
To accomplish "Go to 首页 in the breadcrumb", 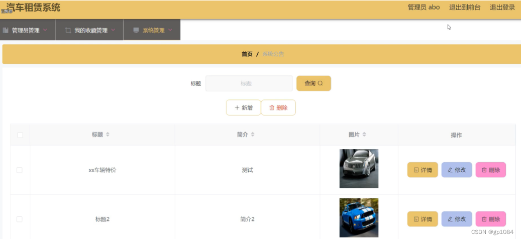I will click(247, 54).
